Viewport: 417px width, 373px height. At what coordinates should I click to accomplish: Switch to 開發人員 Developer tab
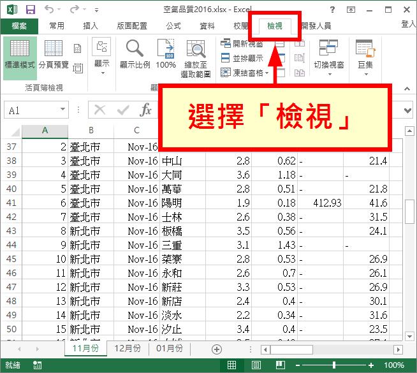316,26
